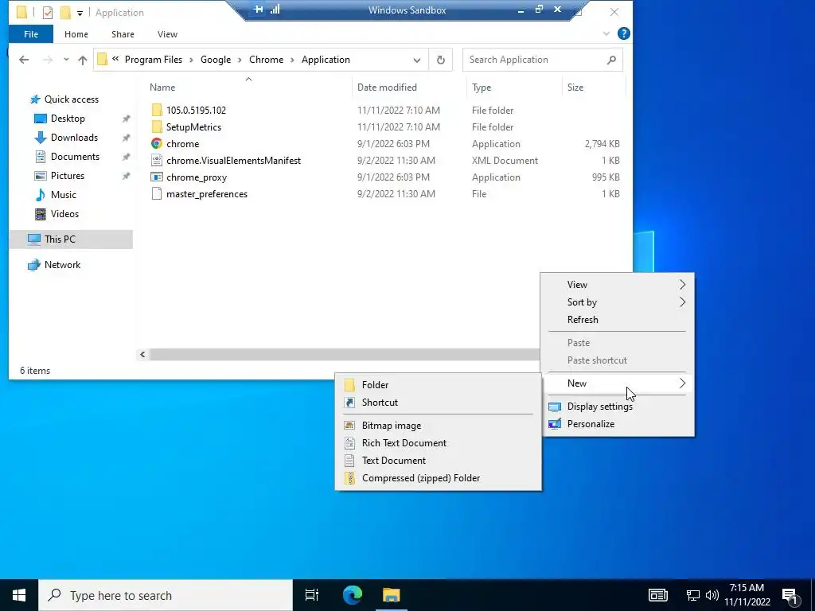Viewport: 815px width, 611px height.
Task: Click the search magnifier icon
Action: coord(611,60)
